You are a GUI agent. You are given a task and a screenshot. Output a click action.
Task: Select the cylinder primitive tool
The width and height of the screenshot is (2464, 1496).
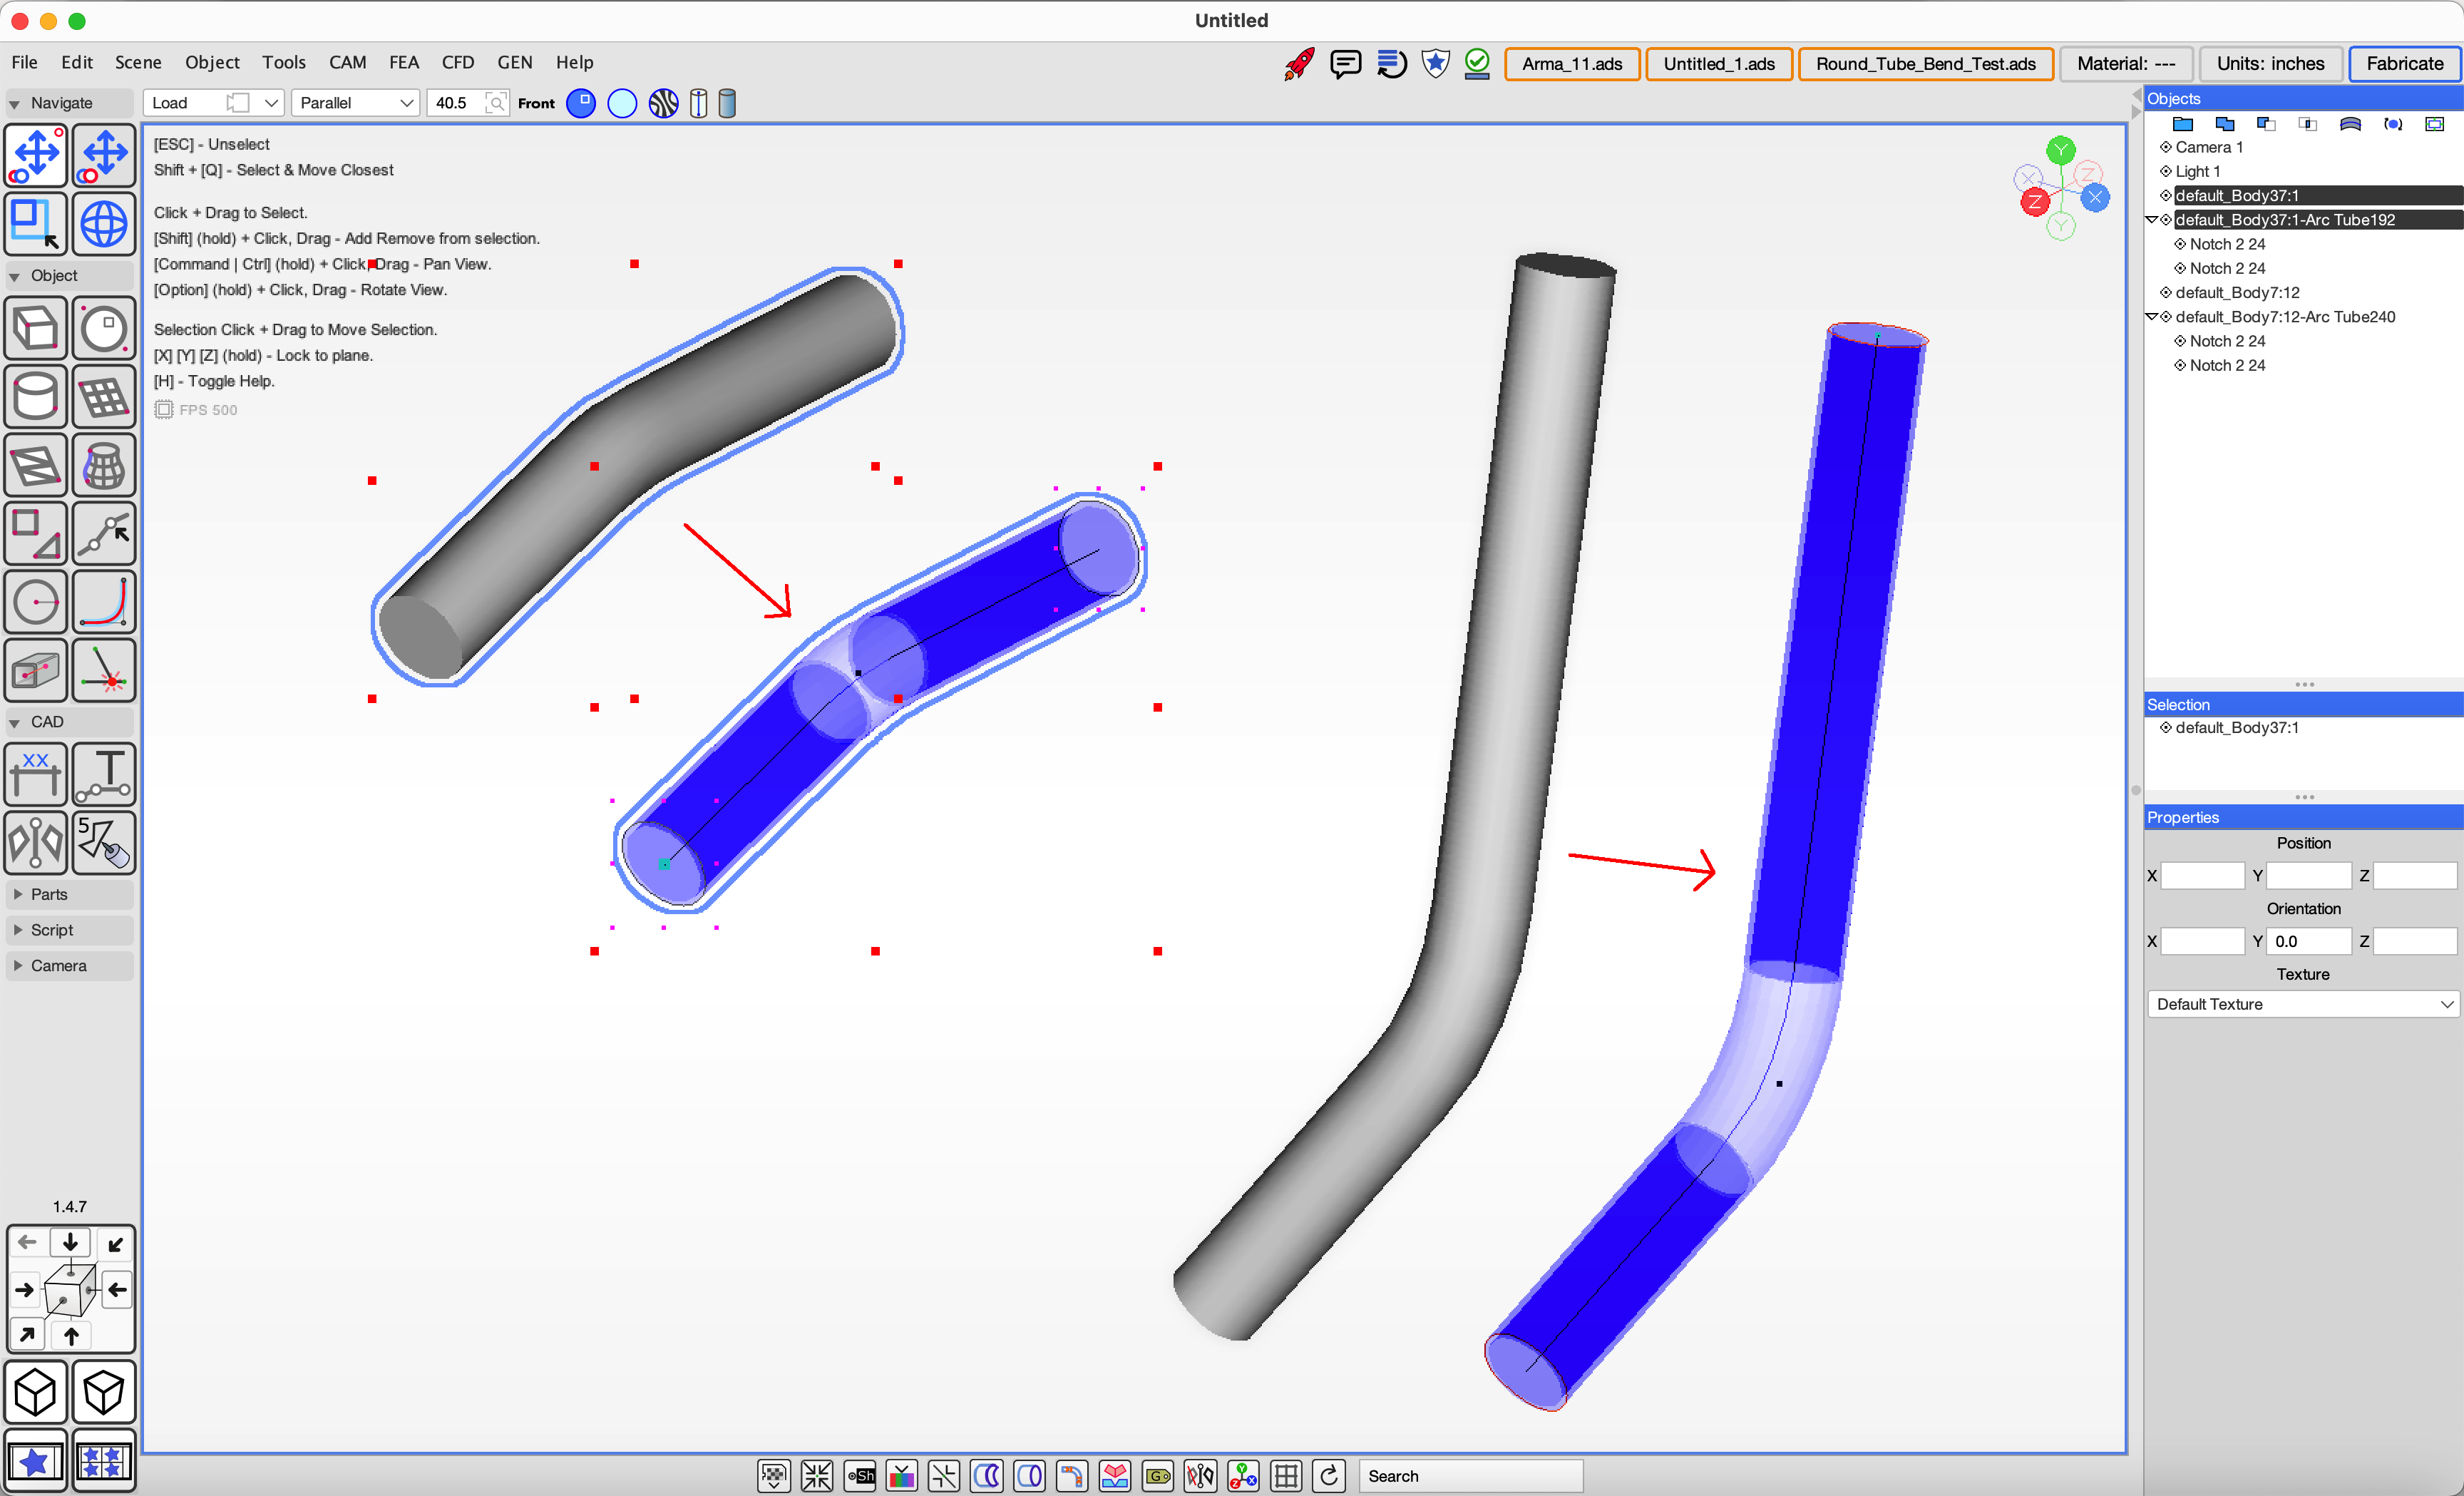point(36,397)
